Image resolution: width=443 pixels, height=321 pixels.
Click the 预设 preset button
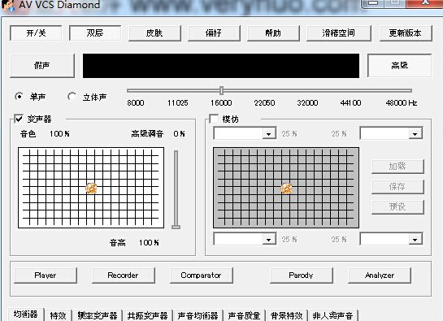(x=397, y=207)
